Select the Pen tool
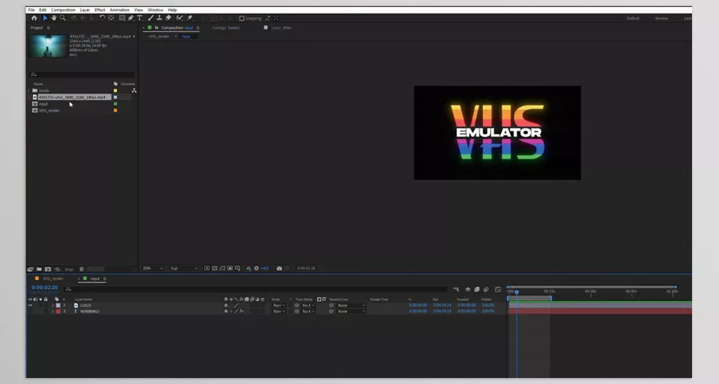 tap(130, 18)
